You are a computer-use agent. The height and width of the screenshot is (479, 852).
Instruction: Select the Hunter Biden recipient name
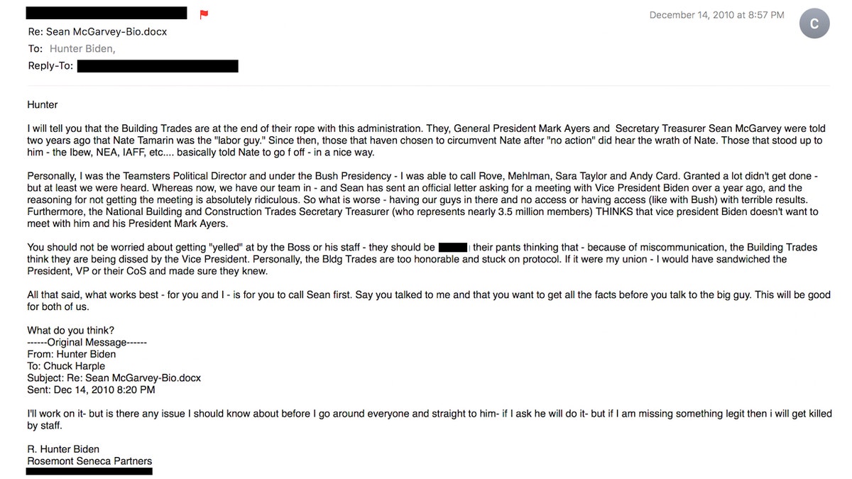(82, 49)
